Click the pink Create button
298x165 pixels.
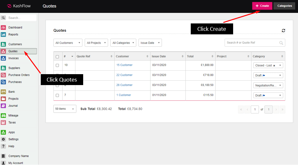point(262,6)
